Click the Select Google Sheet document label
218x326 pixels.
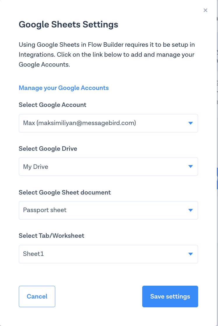65,193
